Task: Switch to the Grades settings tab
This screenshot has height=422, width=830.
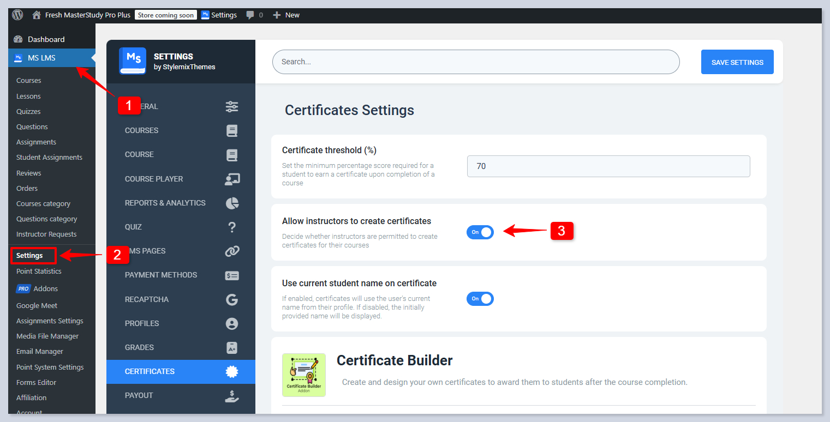Action: (x=139, y=347)
